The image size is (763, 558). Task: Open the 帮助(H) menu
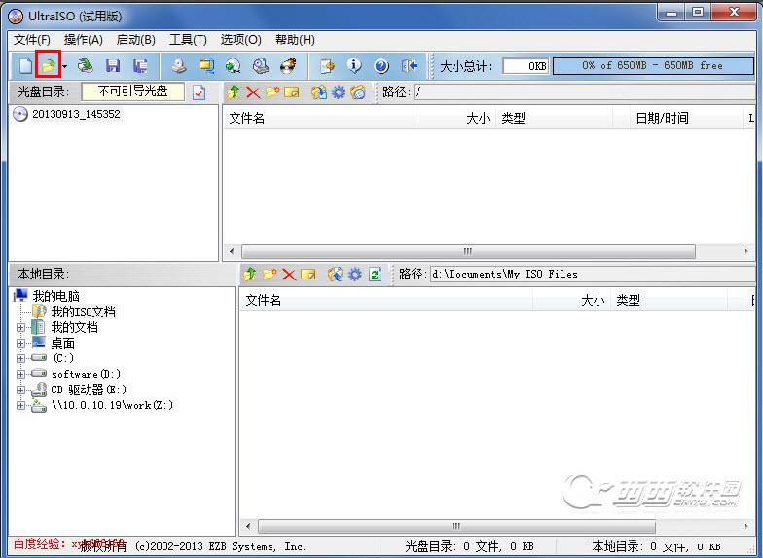pos(295,39)
